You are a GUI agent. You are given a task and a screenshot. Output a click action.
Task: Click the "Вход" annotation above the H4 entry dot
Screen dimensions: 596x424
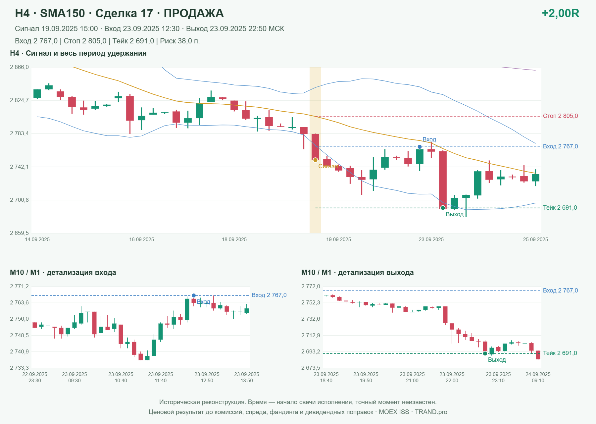(x=429, y=139)
